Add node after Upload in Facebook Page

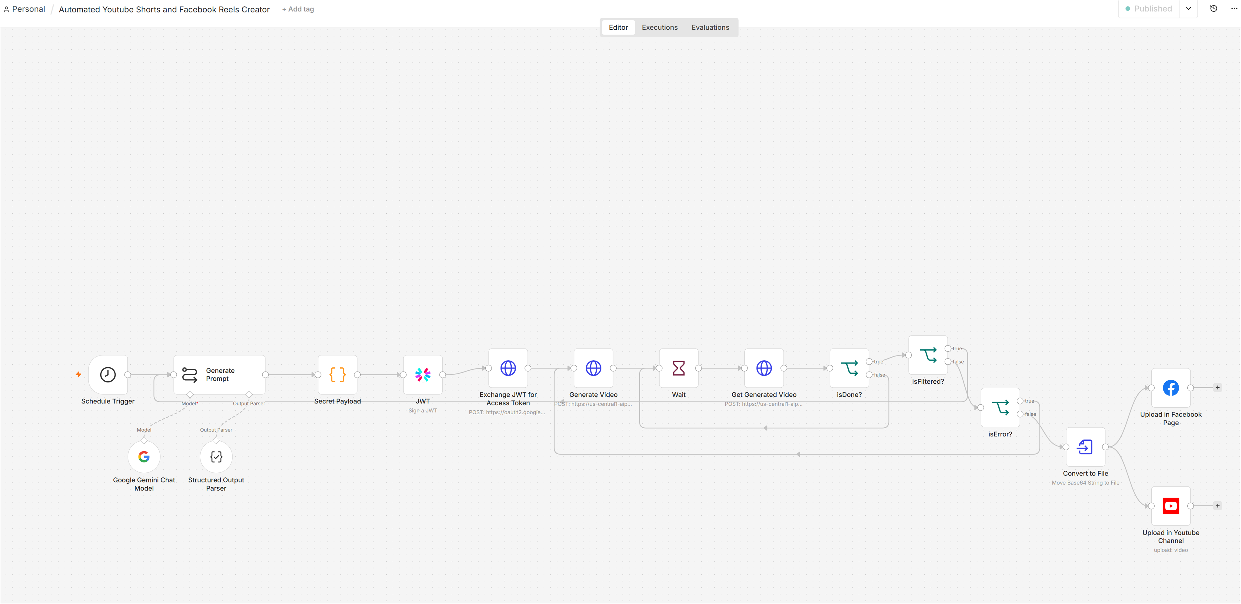(1217, 388)
